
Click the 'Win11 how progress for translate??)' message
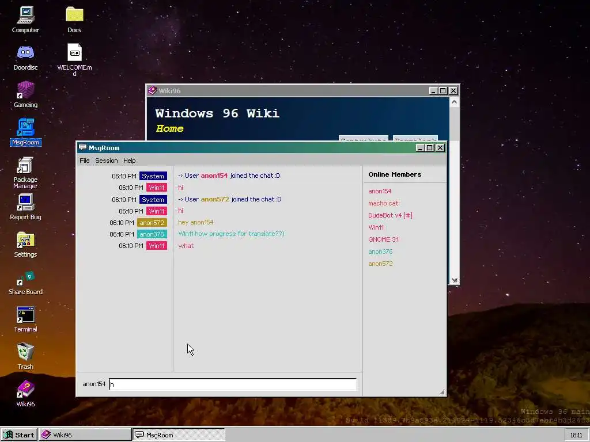coord(231,234)
